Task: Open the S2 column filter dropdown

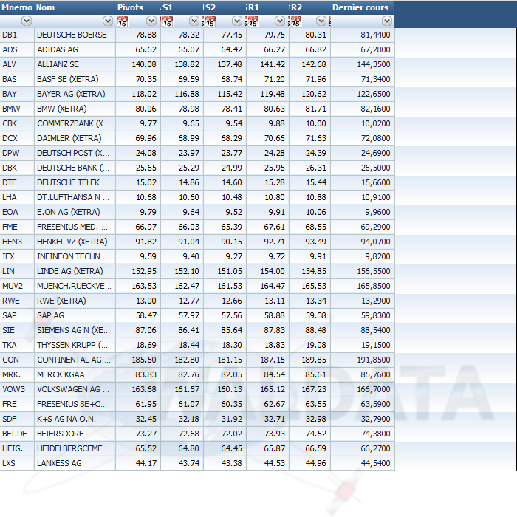Action: [237, 21]
